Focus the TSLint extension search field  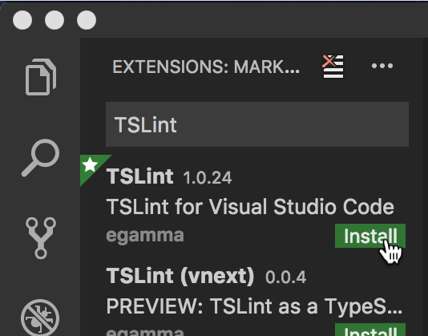257,124
